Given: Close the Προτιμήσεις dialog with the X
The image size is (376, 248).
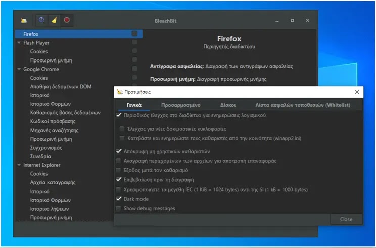Looking at the screenshot, I should pyautogui.click(x=357, y=92).
